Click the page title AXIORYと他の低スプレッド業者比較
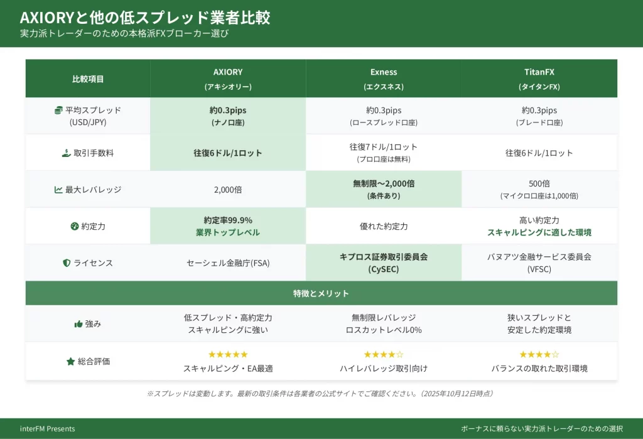643x439 pixels. coord(145,17)
